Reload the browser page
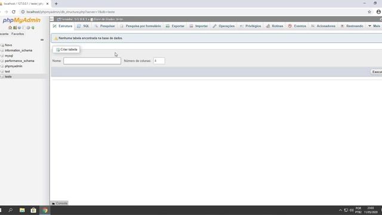The width and height of the screenshot is (382, 215). [x=14, y=12]
